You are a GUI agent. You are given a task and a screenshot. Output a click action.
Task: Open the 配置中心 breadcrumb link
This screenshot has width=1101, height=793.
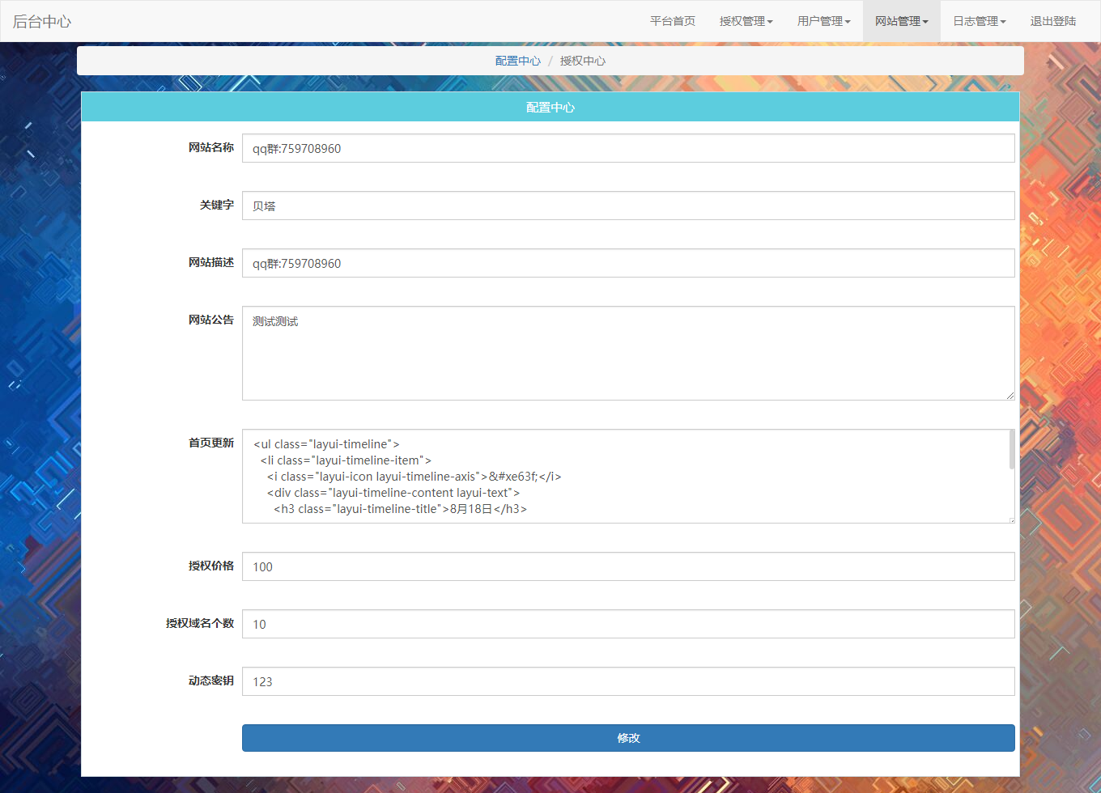[x=517, y=61]
